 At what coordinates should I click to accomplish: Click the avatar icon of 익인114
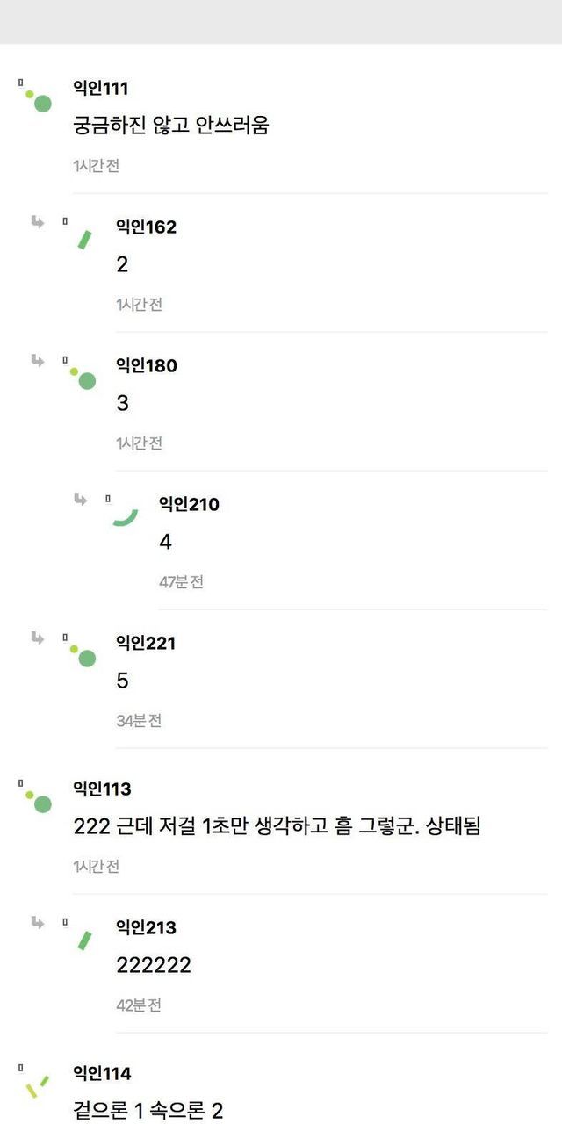point(38,1085)
